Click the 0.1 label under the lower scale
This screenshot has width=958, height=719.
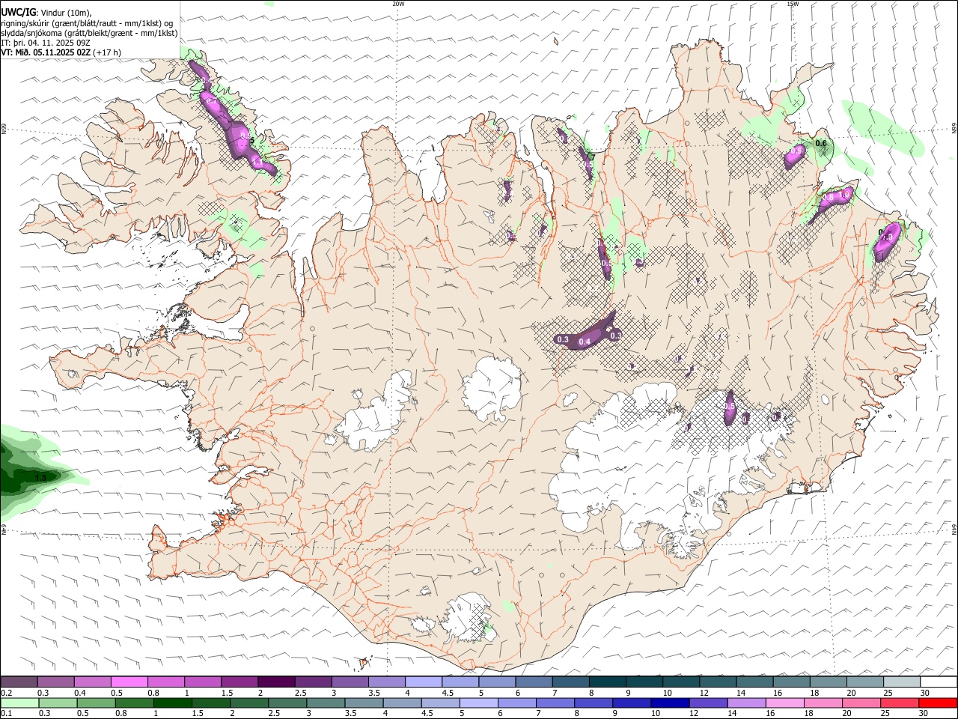[6, 713]
